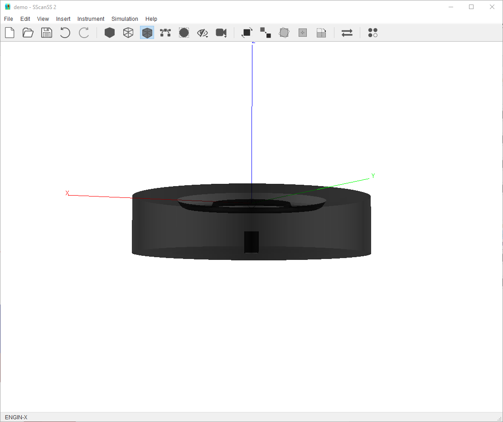Screen dimensions: 503x422
Task: Click the swap axes arrows icon
Action: pyautogui.click(x=347, y=33)
